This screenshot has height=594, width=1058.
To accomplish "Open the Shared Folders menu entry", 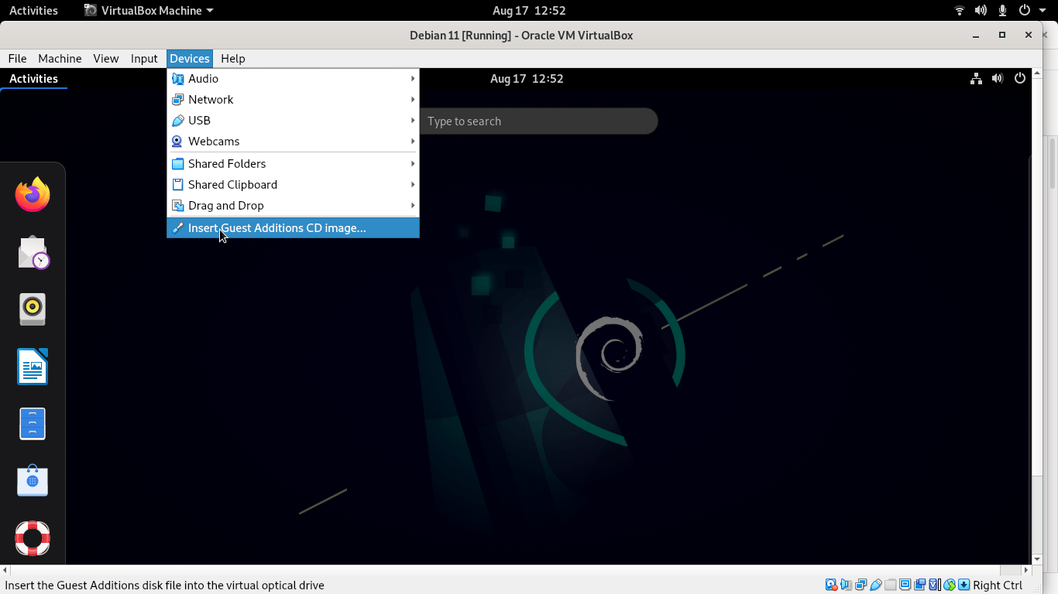I will [293, 163].
